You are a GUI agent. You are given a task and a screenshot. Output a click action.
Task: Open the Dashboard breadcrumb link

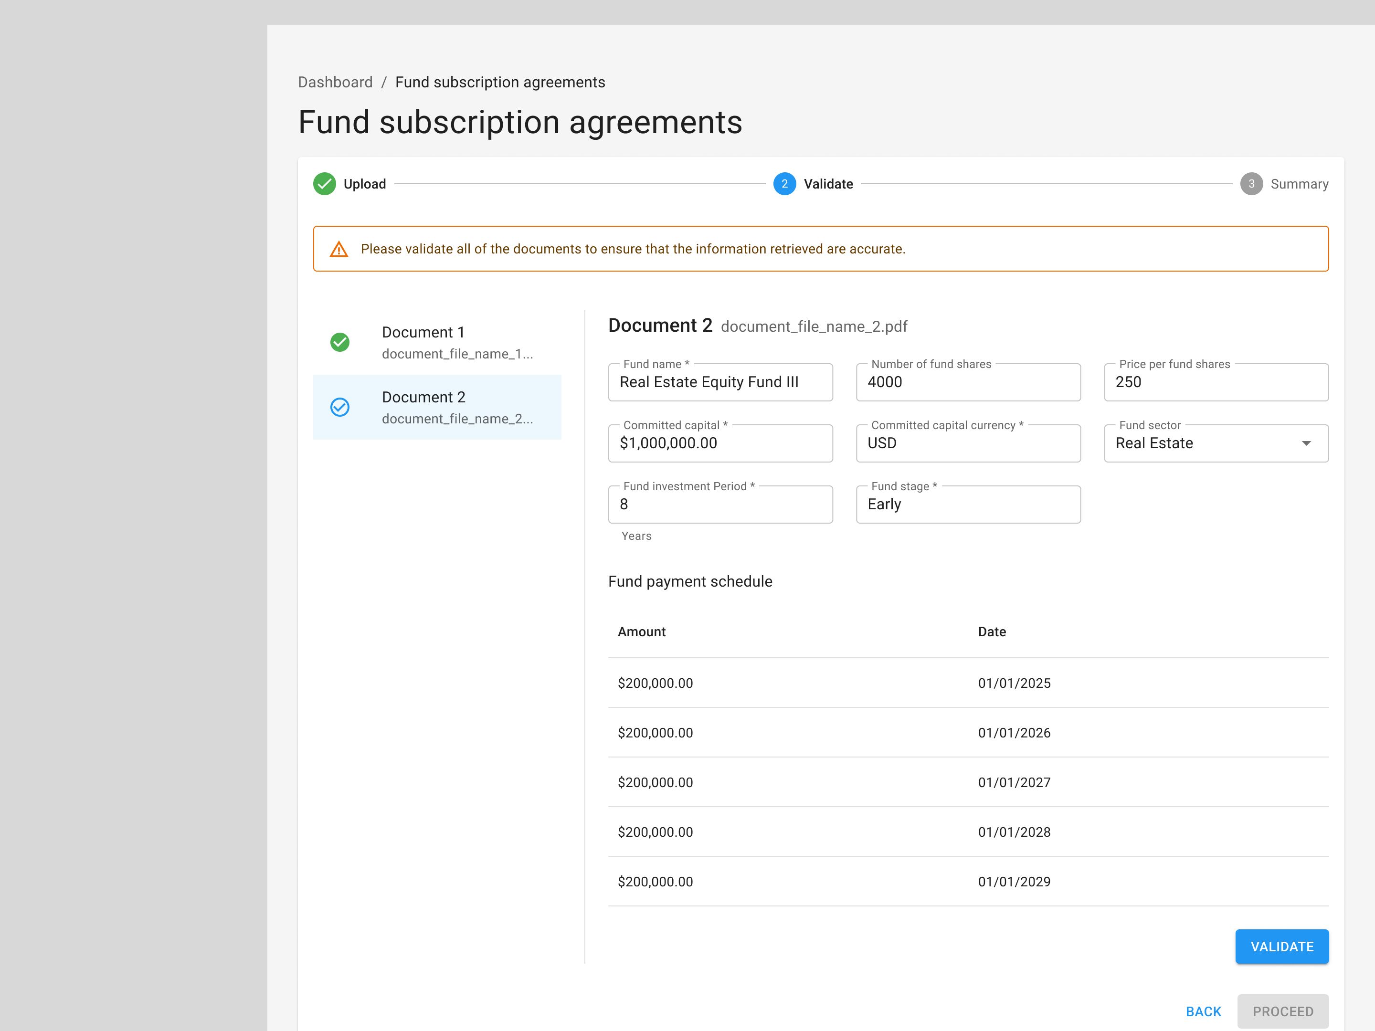tap(335, 82)
